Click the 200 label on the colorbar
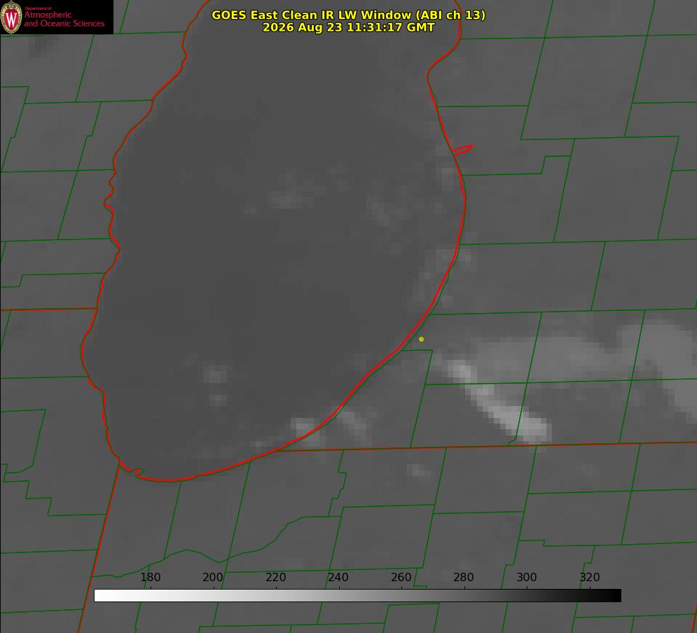 pos(213,577)
